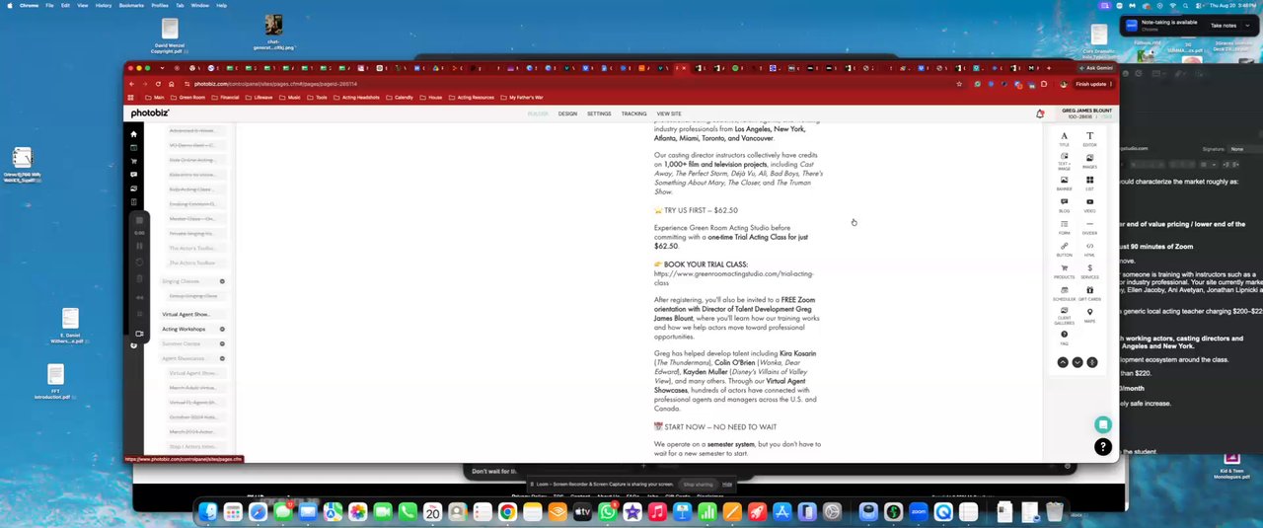Open the teal chat widget button

(1103, 424)
